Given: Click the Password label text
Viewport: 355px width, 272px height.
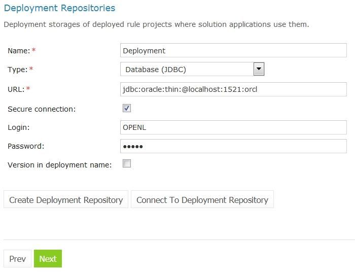Looking at the screenshot, I should [x=26, y=146].
